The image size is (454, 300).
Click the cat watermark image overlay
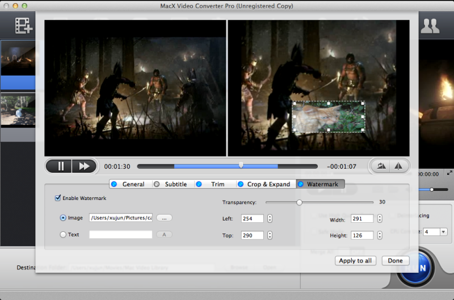(329, 117)
